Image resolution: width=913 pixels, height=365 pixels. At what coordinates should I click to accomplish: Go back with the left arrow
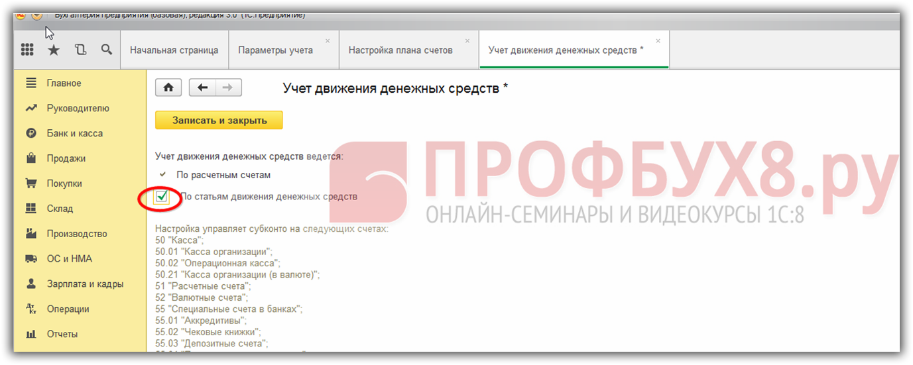[x=203, y=87]
